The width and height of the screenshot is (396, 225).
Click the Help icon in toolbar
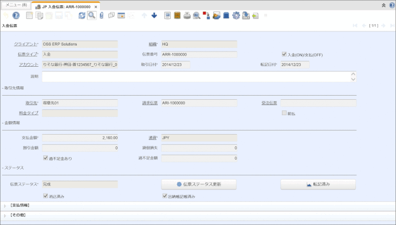[16, 15]
